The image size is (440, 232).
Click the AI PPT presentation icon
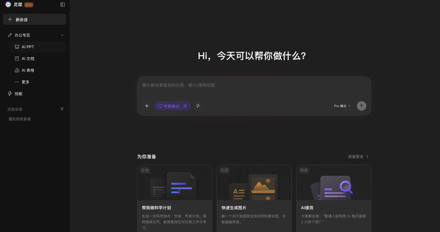point(17,47)
